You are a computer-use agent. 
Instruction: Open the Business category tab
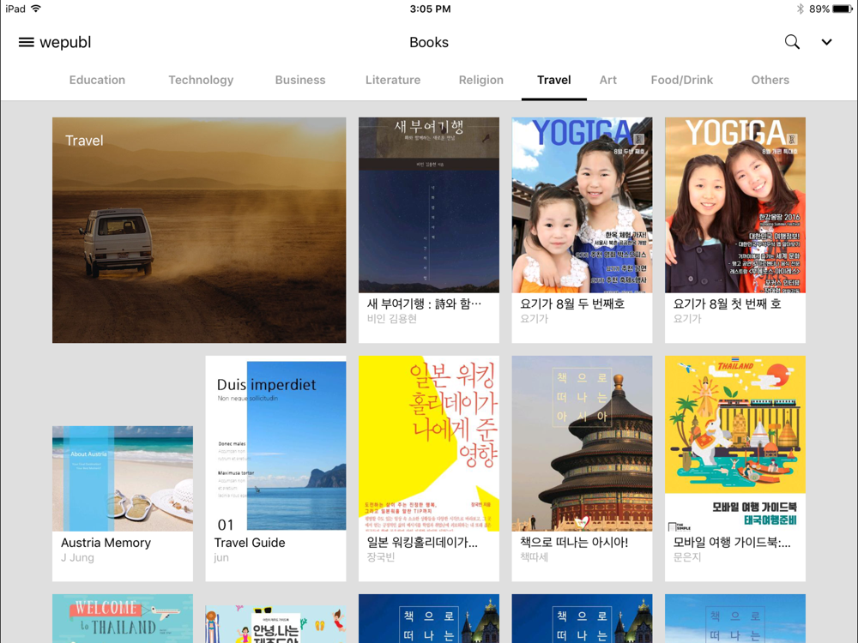[299, 80]
